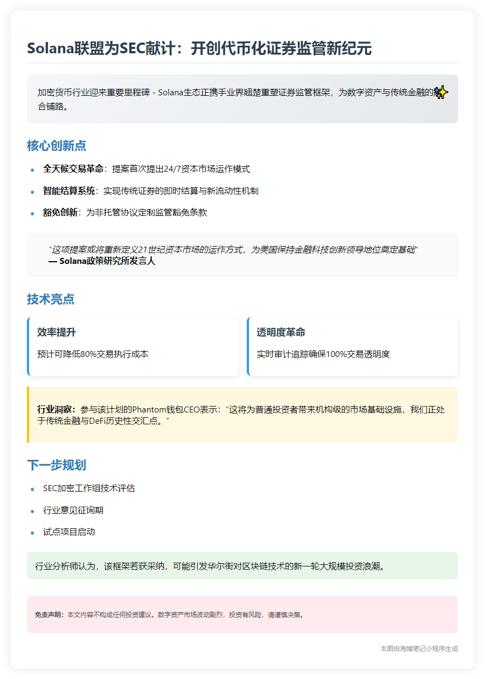
Task: Select the title 'Solana联盟为SEC献计' heading
Action: [x=199, y=48]
